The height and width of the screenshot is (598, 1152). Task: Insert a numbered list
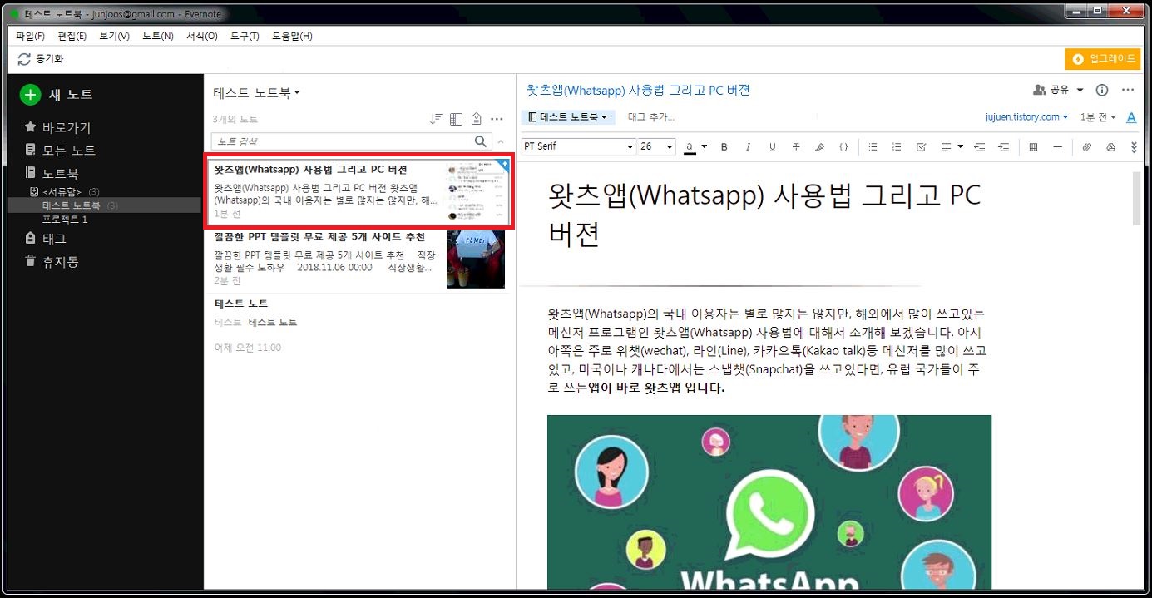(x=897, y=147)
